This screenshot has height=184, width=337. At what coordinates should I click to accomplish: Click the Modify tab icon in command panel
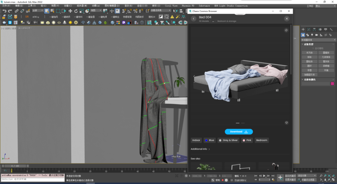tap(309, 29)
